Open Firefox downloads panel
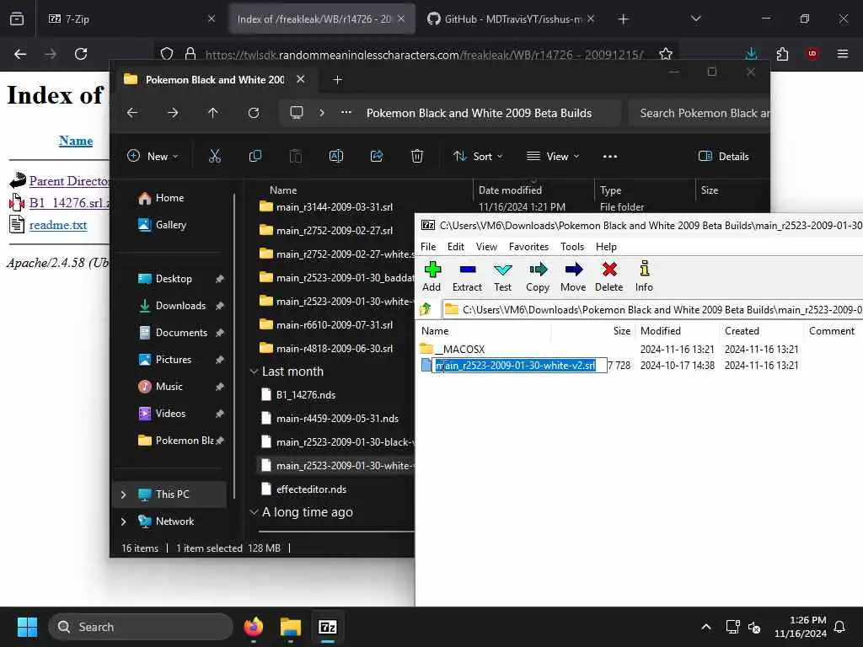The height and width of the screenshot is (647, 863). click(751, 54)
